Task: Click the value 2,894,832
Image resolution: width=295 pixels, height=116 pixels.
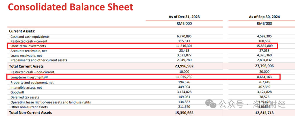Action: [x=264, y=60]
